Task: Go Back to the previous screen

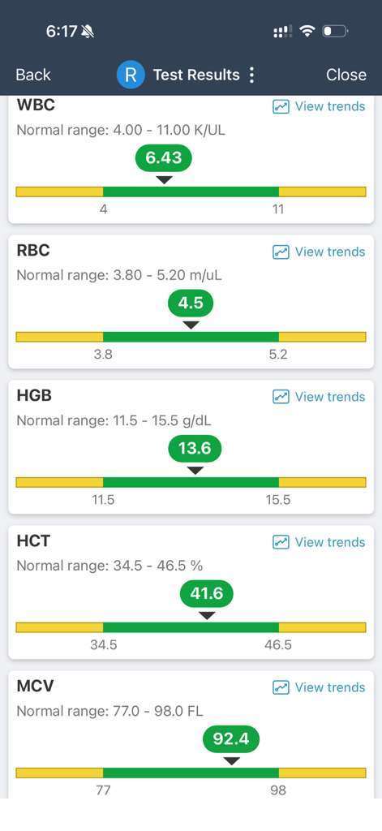Action: 33,75
